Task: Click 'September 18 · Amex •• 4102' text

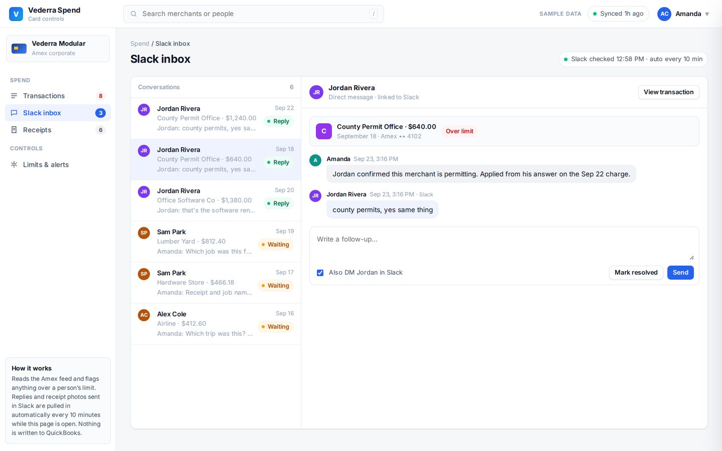Action: [379, 136]
